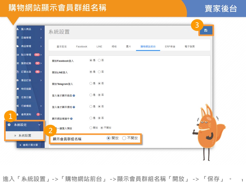Open the ERP串接 tab
Viewport: 246px width, 184px height.
[x=170, y=47]
